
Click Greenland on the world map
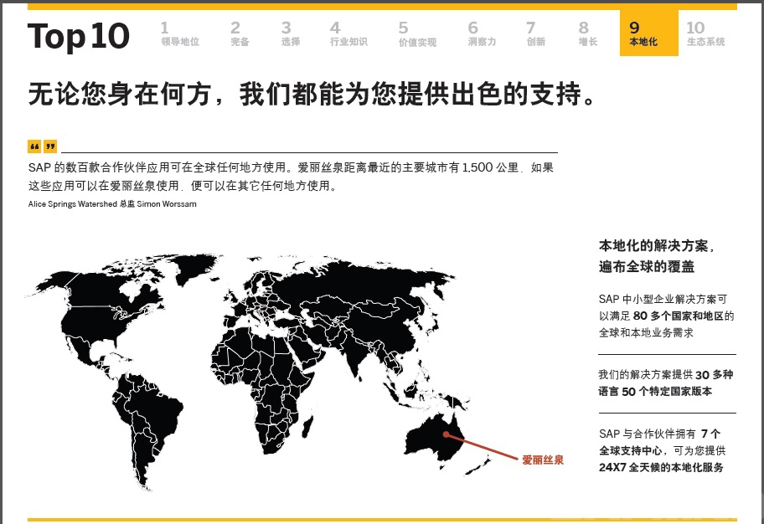click(195, 268)
